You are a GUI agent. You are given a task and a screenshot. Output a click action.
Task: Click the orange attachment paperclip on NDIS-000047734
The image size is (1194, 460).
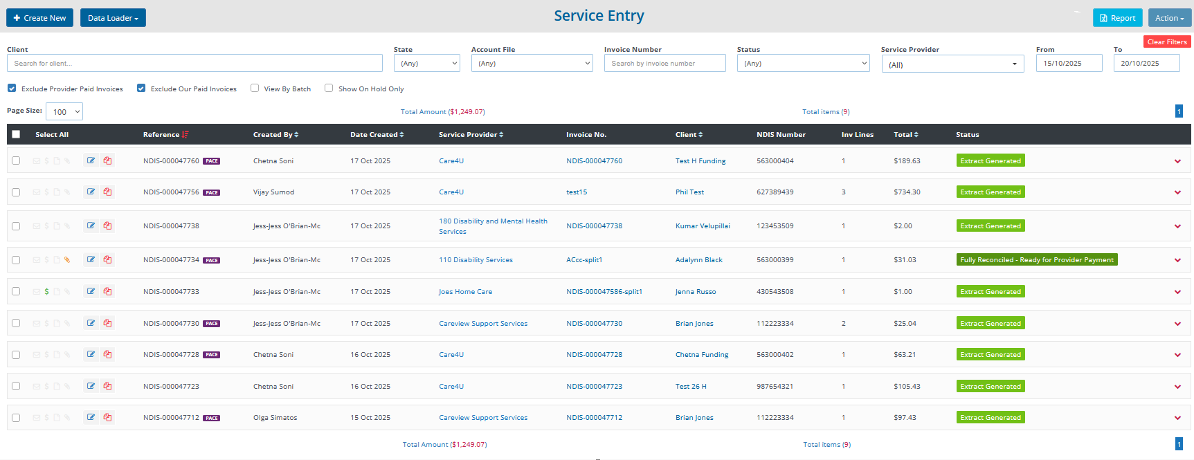67,260
